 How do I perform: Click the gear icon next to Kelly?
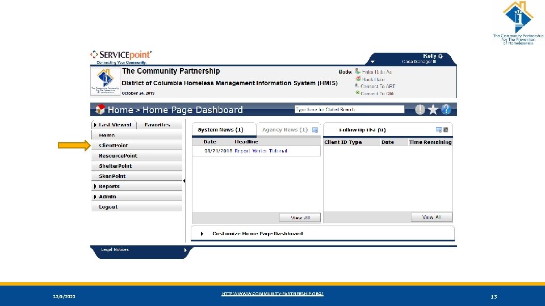click(441, 56)
